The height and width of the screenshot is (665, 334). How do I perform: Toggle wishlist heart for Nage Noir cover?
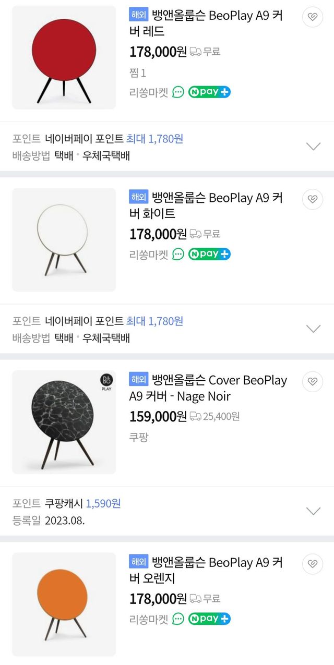point(313,382)
